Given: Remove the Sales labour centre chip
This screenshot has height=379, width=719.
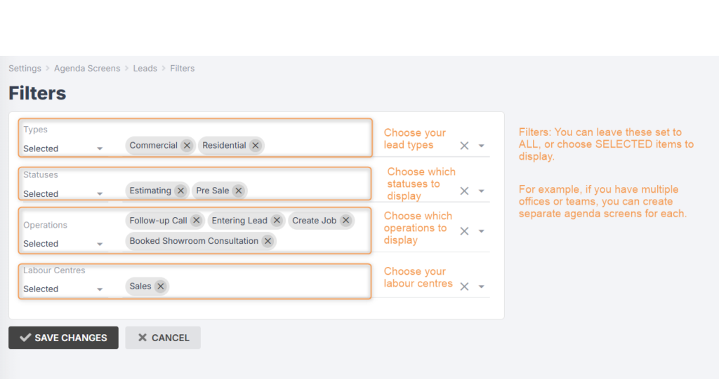Looking at the screenshot, I should (161, 286).
